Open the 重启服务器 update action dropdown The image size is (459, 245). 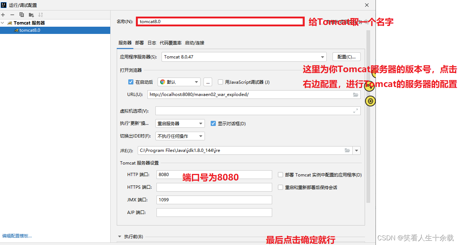pyautogui.click(x=180, y=123)
